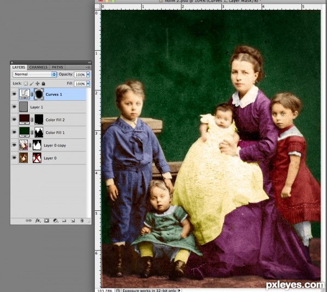Lock transparent pixels

[x=26, y=83]
